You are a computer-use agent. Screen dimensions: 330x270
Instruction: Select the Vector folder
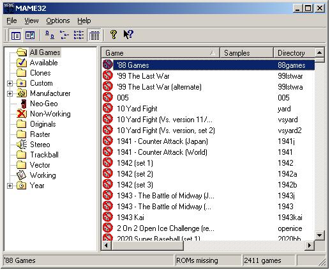[x=40, y=165]
